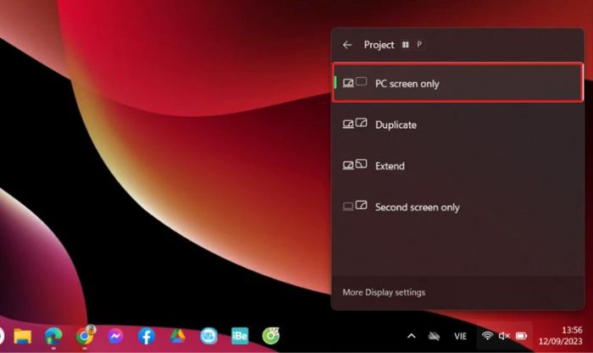Launch Google Drive from the taskbar
The height and width of the screenshot is (353, 593).
click(x=177, y=336)
